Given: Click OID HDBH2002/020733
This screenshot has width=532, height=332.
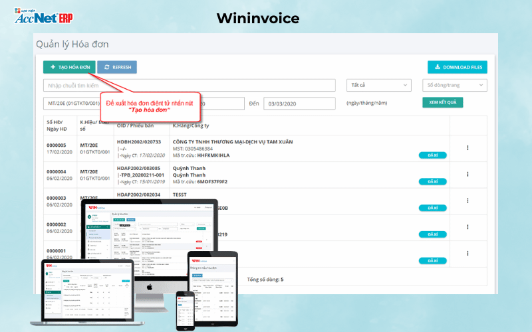Looking at the screenshot, I should 139,142.
